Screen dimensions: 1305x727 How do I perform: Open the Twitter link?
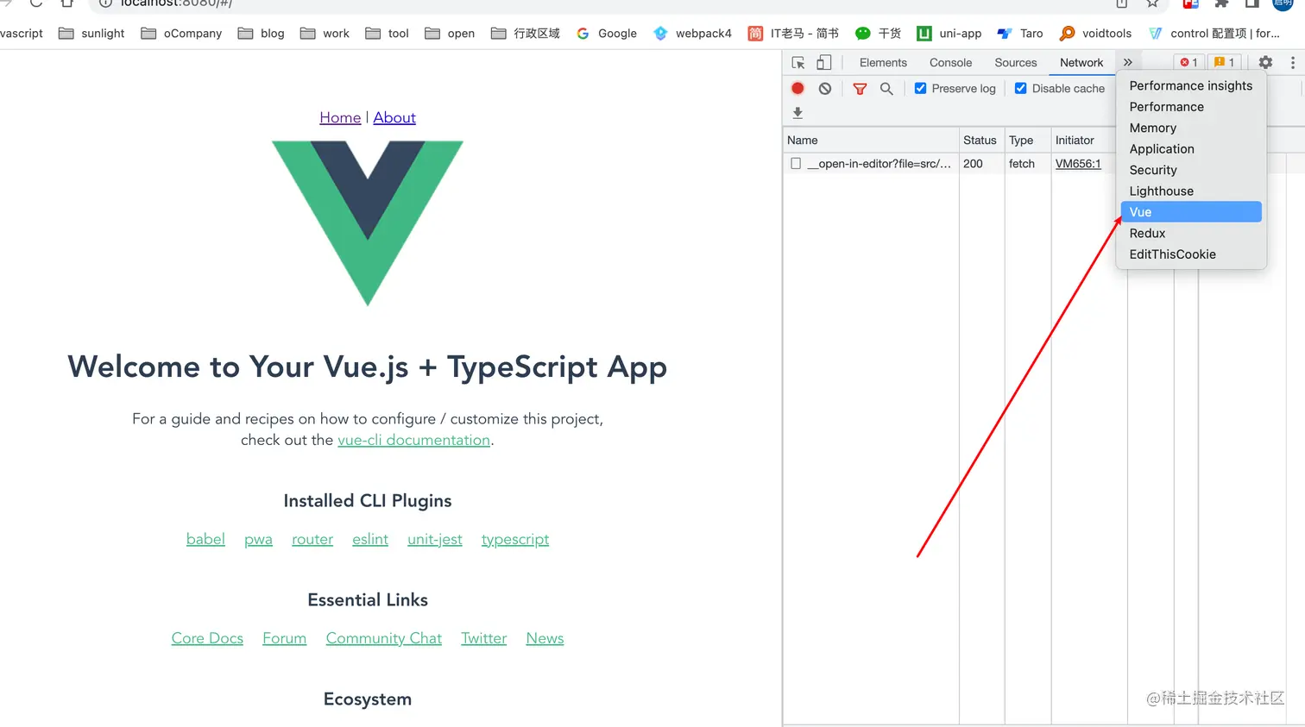coord(483,638)
